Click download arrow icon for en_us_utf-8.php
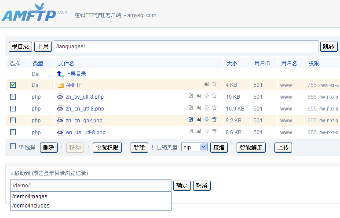Screen dimensions: 340x218 tap(207, 132)
